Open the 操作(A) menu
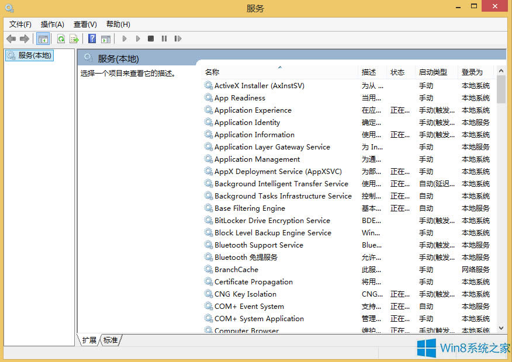This screenshot has width=512, height=362. (52, 24)
